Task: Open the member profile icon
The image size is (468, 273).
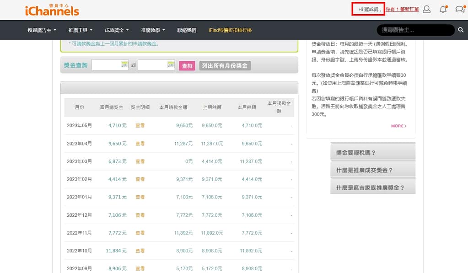Action: (426, 9)
